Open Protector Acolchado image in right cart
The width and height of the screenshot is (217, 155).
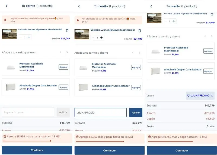click(x=155, y=51)
